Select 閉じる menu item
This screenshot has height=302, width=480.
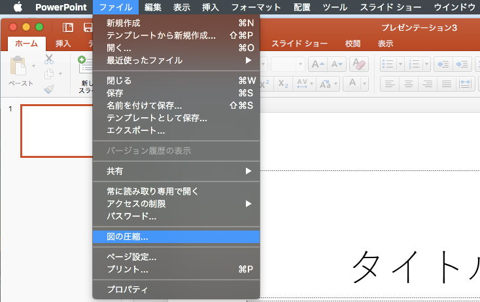176,81
